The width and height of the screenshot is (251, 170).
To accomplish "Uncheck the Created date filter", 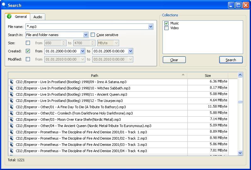I will click(28, 51).
